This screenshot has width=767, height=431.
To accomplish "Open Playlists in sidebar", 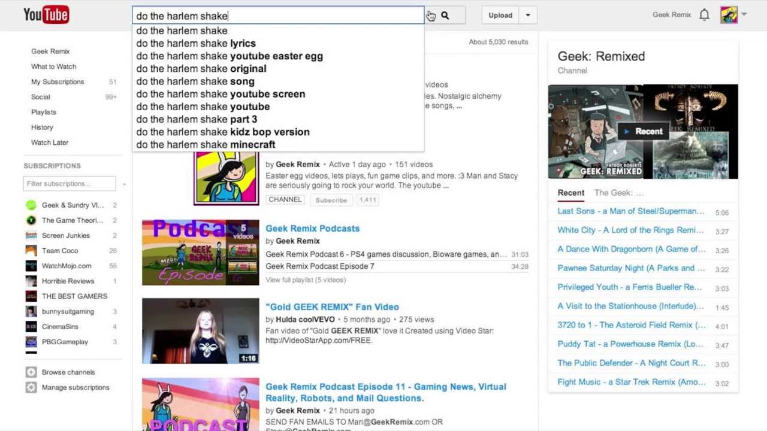I will pyautogui.click(x=44, y=112).
